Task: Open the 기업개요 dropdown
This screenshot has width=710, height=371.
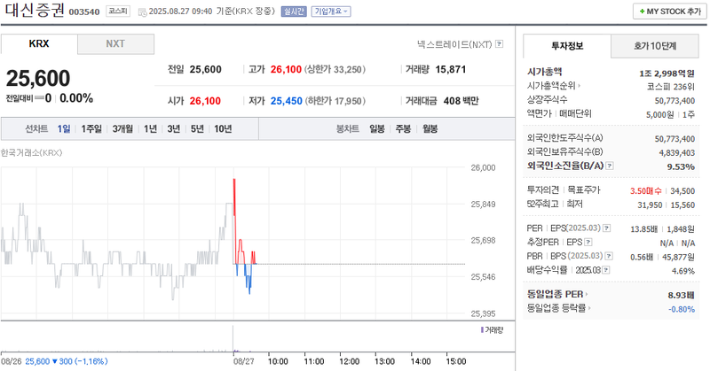Action: point(331,12)
